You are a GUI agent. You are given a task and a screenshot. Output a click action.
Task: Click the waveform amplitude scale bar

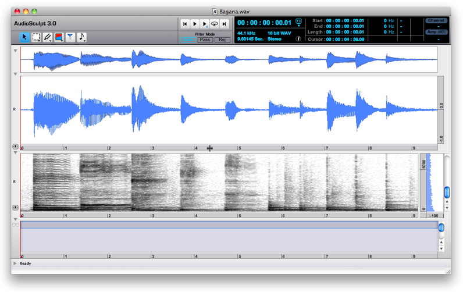pyautogui.click(x=440, y=110)
